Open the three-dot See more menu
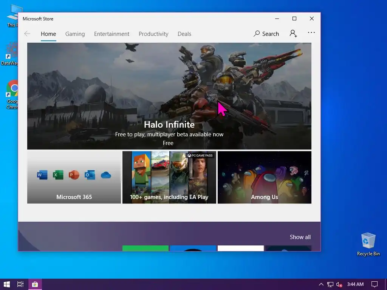 pyautogui.click(x=311, y=32)
